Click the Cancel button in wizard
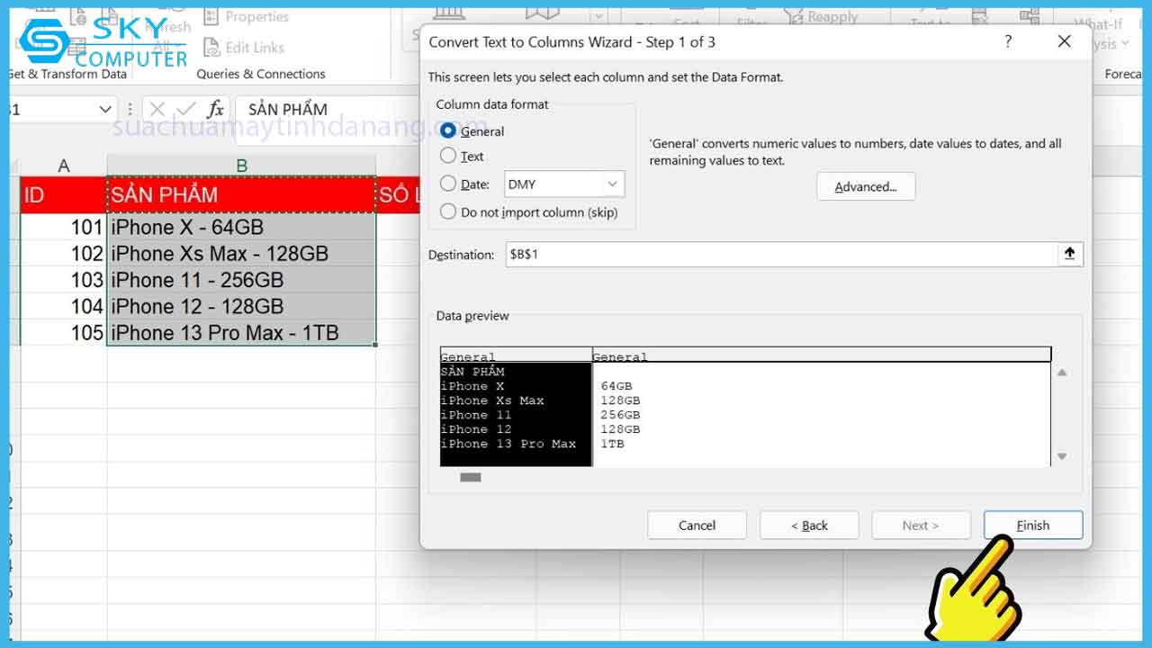The image size is (1152, 648). [697, 526]
